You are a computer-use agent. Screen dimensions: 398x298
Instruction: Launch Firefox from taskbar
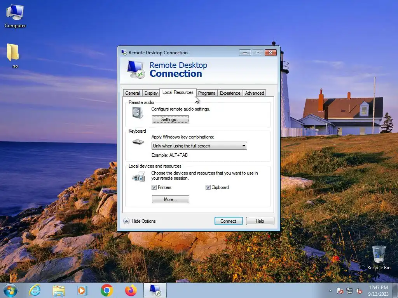coord(131,290)
